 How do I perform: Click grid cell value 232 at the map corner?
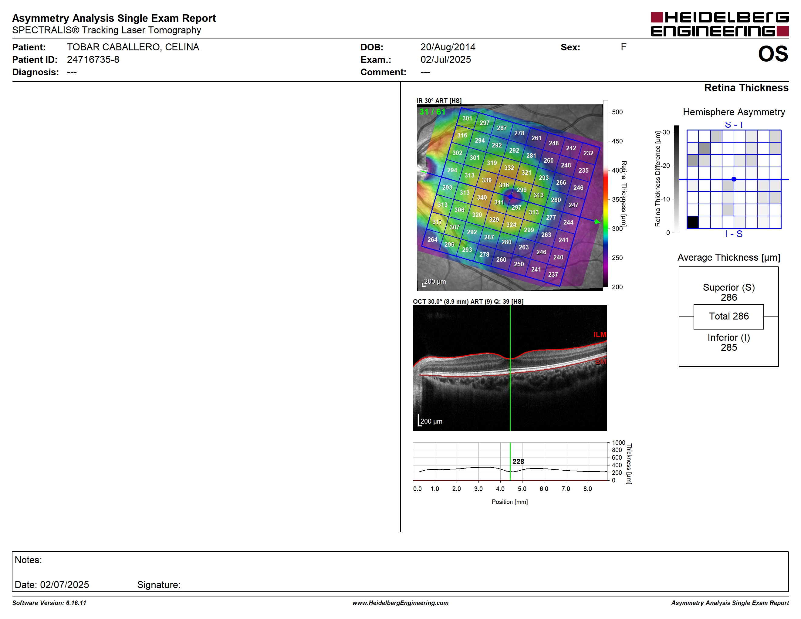pos(588,153)
